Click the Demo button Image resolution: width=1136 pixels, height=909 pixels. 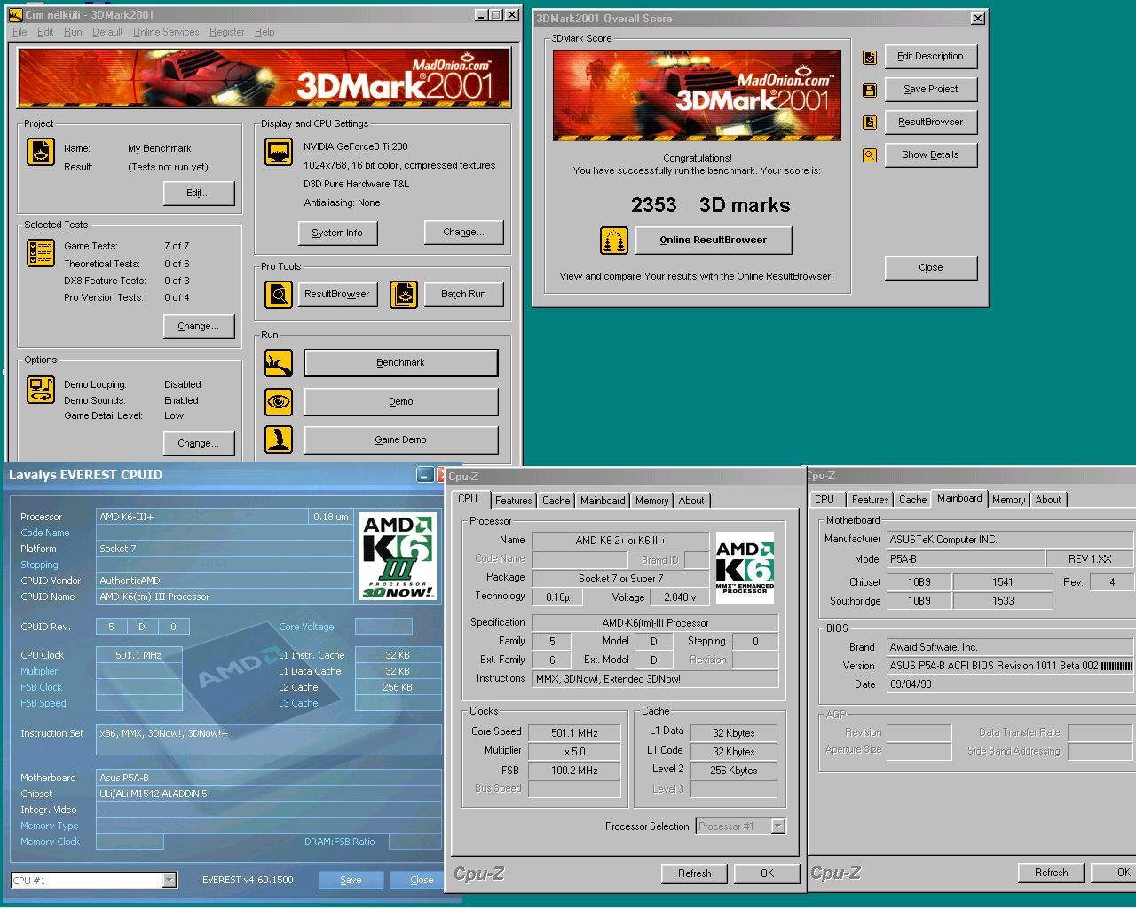point(401,401)
